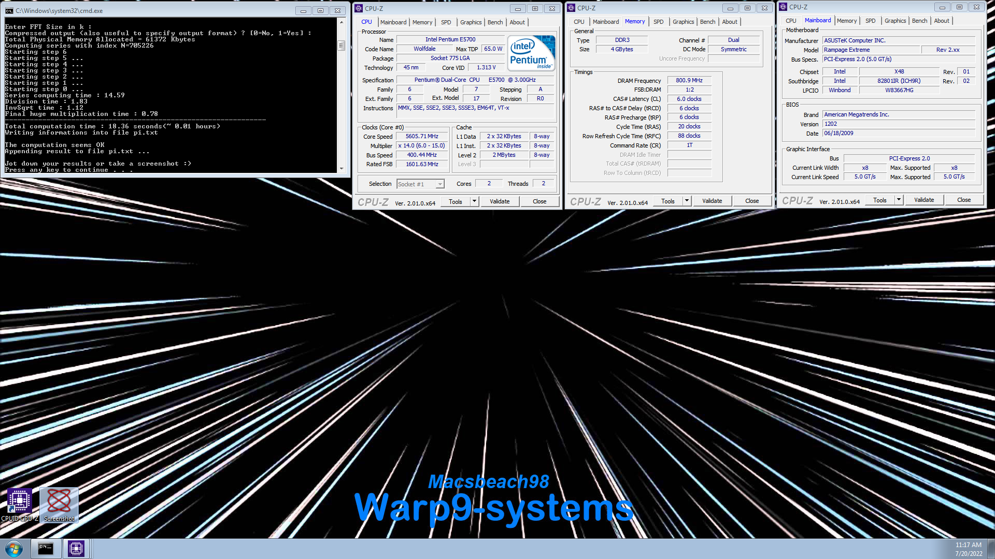Click the Socket 775 LGA package field
The height and width of the screenshot is (559, 995).
tap(450, 58)
